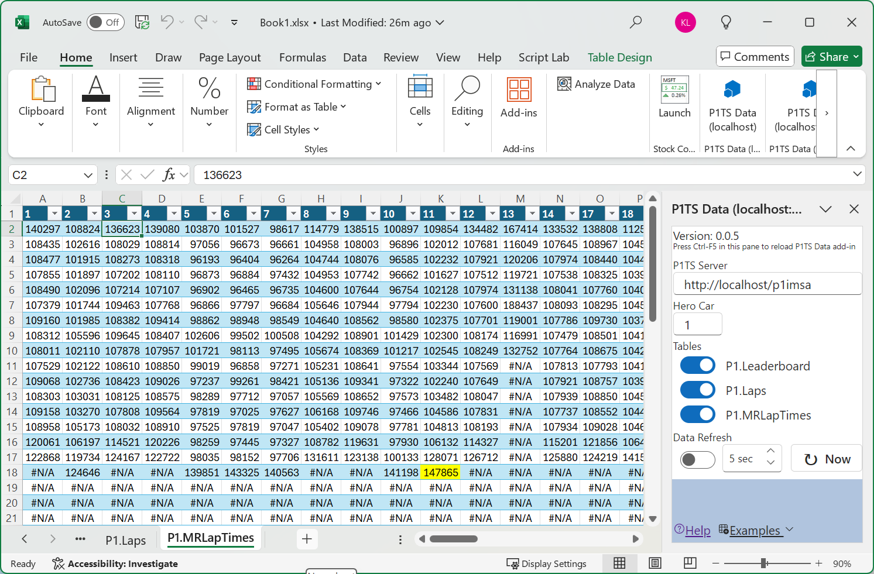Viewport: 874px width, 574px height.
Task: Click the Hero Car input field
Action: (698, 325)
